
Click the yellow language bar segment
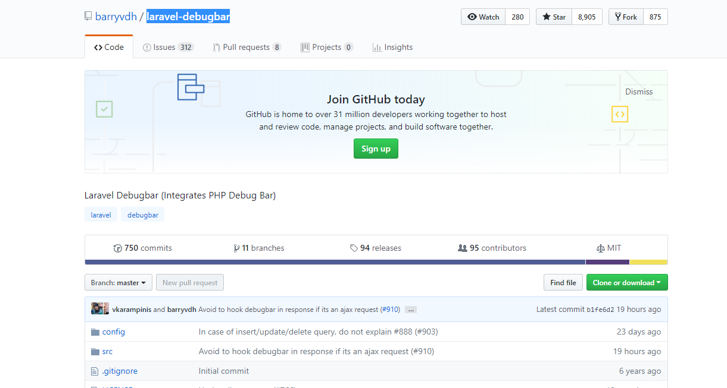point(648,262)
